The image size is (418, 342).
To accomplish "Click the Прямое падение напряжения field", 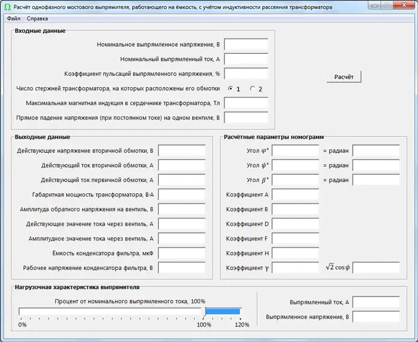I will [x=246, y=118].
